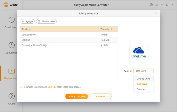This screenshot has height=112, width=177.
Task: Open the hamburger menu in title bar
Action: tap(157, 5)
